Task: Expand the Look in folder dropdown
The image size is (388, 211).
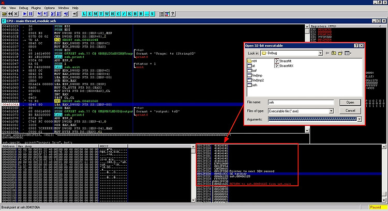Action: pos(320,53)
